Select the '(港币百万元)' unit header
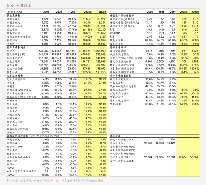 coord(14,12)
